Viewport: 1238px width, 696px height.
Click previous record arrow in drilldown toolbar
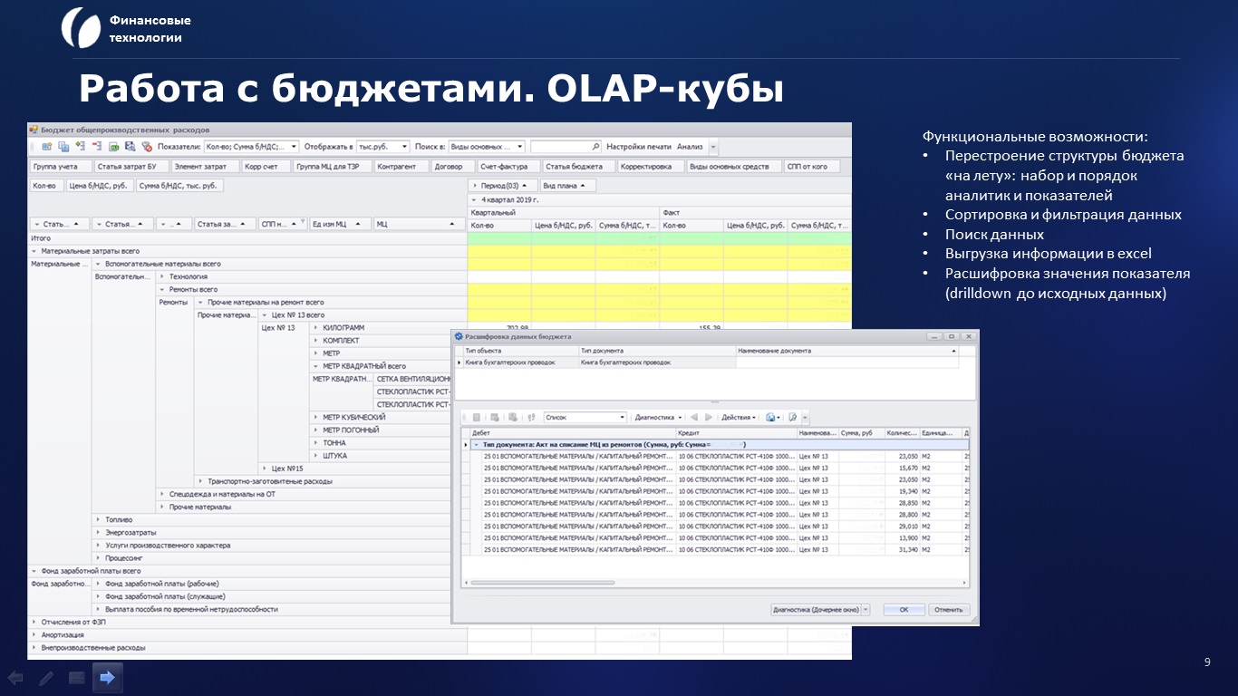click(x=694, y=417)
